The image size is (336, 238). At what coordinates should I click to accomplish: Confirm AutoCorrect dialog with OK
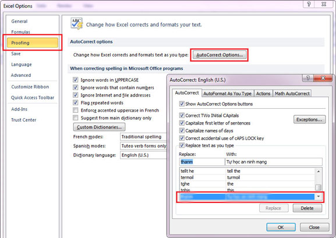(x=281, y=228)
